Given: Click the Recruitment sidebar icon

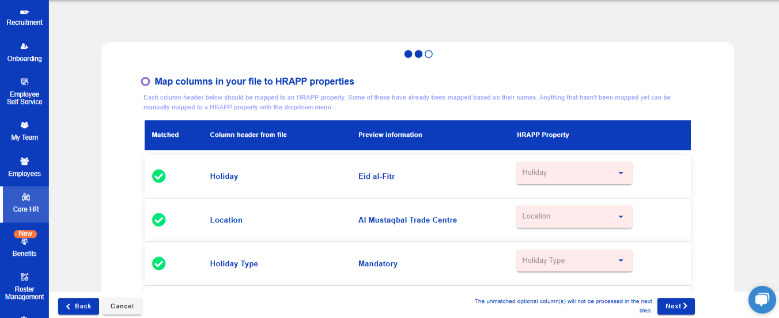Looking at the screenshot, I should click(x=24, y=12).
